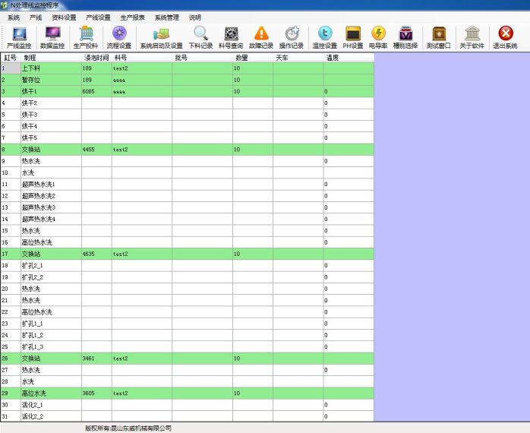The width and height of the screenshot is (530, 433).
Task: Click the 下料记录 magnifier icon
Action: point(200,36)
